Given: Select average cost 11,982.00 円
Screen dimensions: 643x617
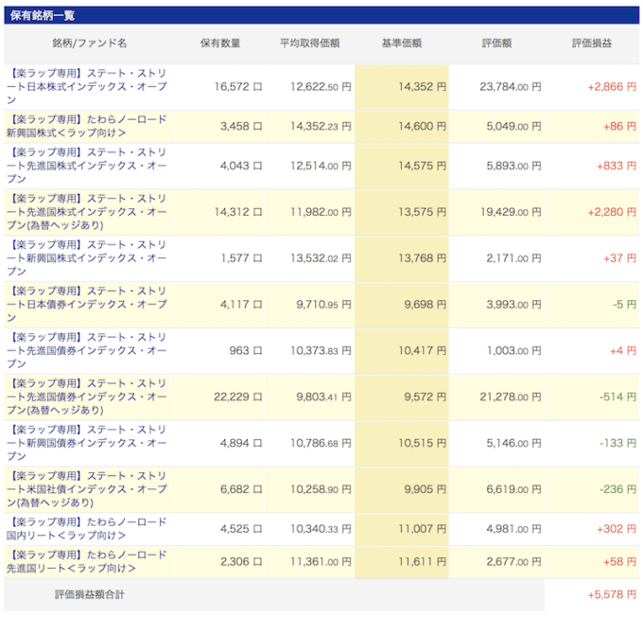Looking at the screenshot, I should point(321,212).
